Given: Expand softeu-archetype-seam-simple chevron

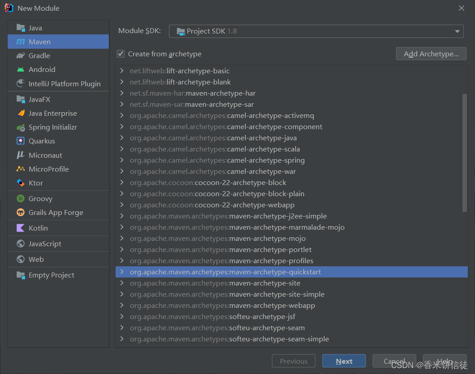Looking at the screenshot, I should (x=122, y=339).
